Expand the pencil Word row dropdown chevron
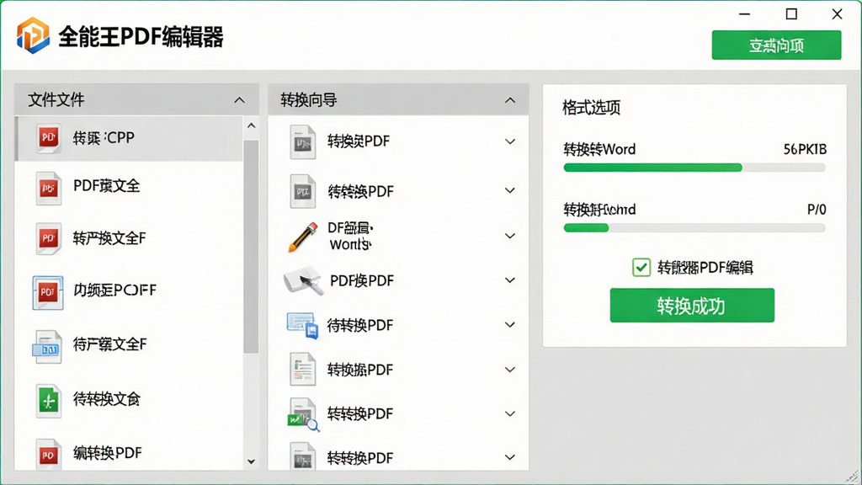862x485 pixels. coord(510,236)
